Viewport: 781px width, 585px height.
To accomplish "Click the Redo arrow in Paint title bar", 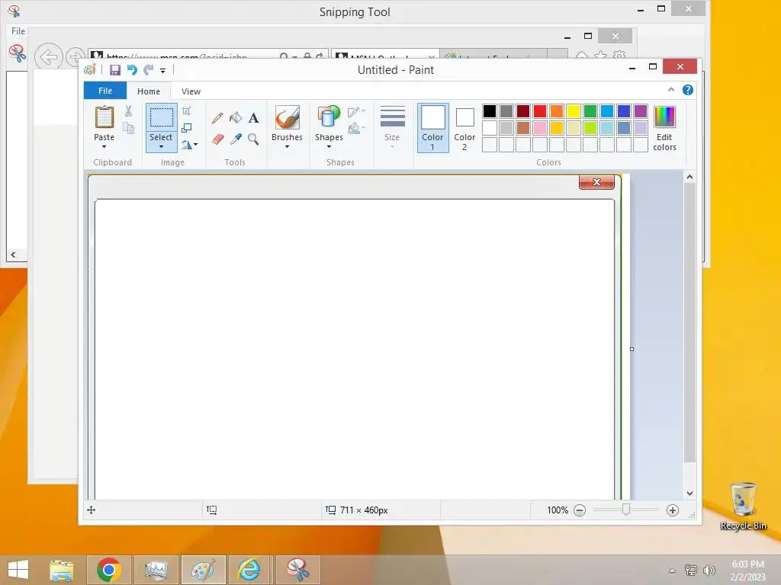I will coord(149,70).
